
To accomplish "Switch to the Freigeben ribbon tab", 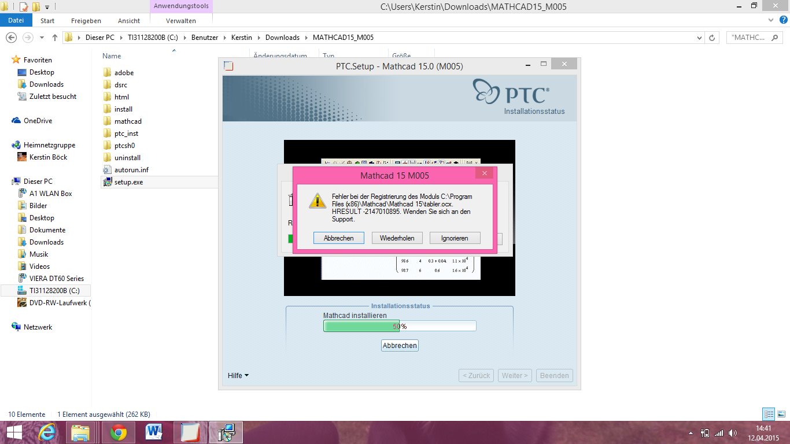I will click(86, 20).
